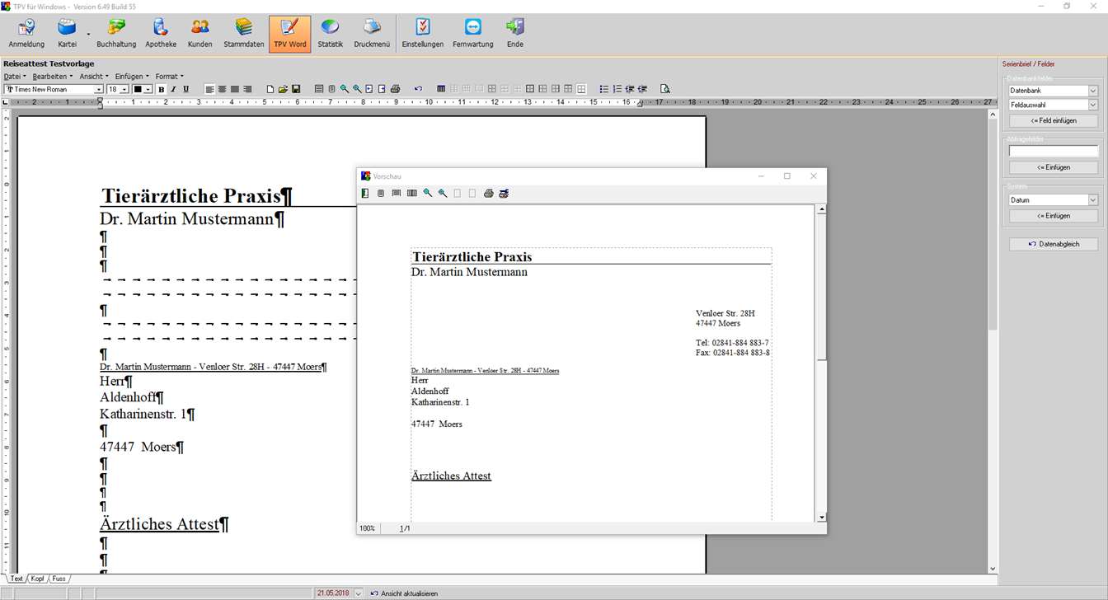Switch to the Kopf tab
Screen dimensions: 1108x600
(38, 579)
